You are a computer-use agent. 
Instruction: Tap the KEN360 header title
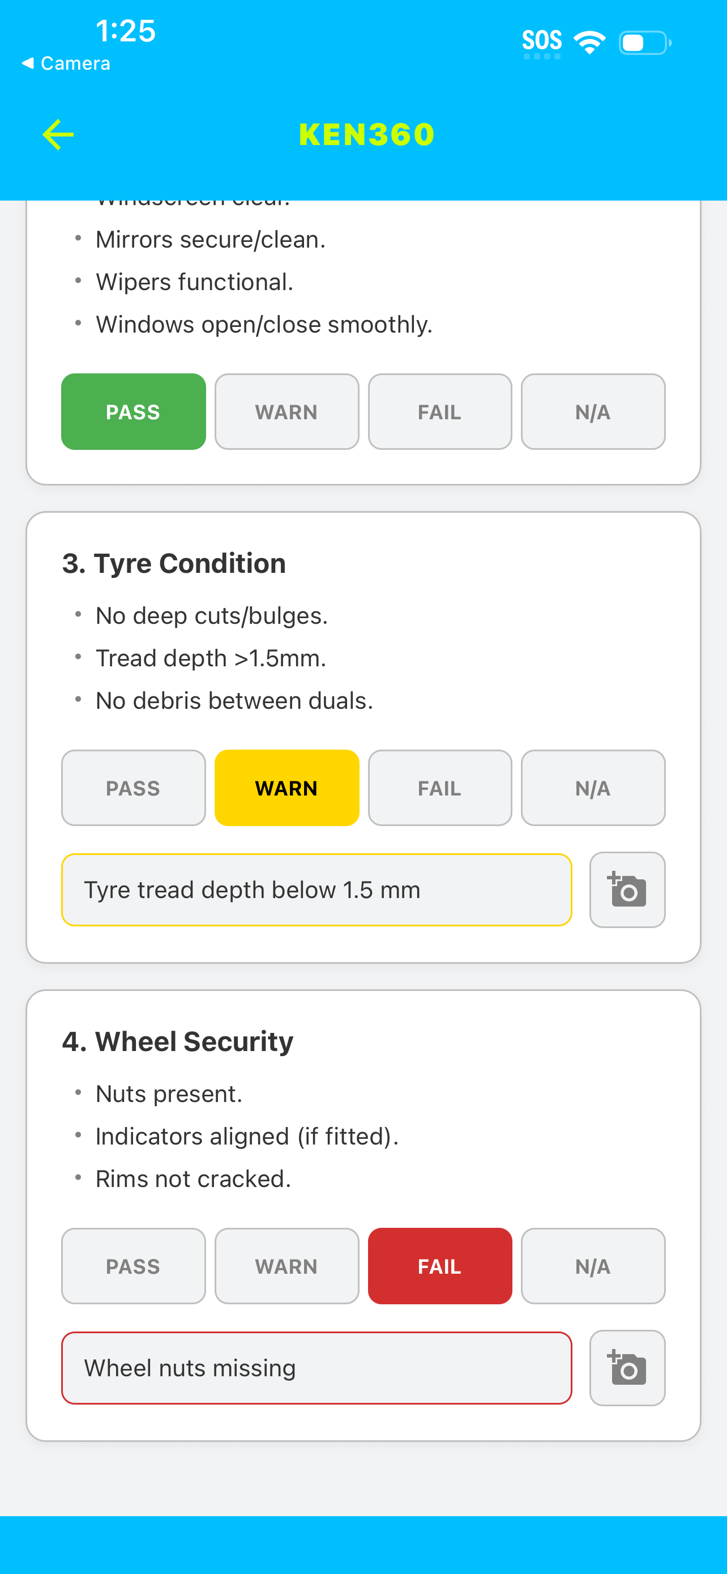366,134
